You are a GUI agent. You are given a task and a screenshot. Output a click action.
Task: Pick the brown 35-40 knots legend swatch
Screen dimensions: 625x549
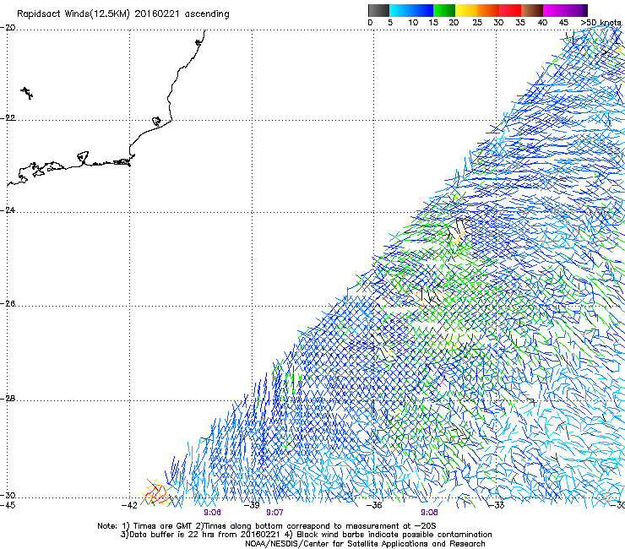point(532,10)
